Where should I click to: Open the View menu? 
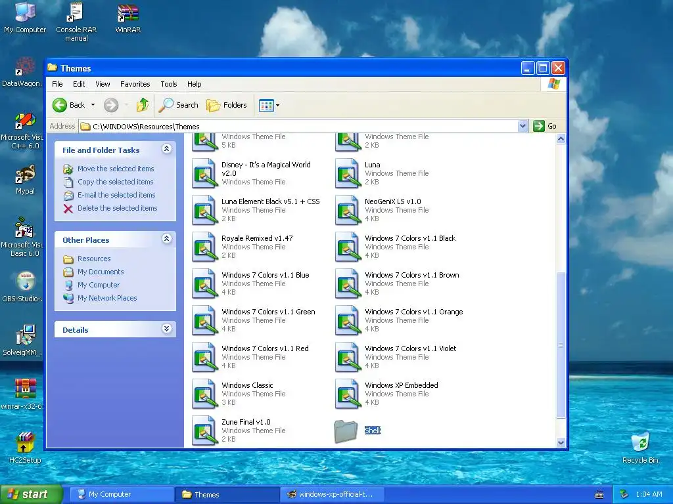pyautogui.click(x=103, y=84)
